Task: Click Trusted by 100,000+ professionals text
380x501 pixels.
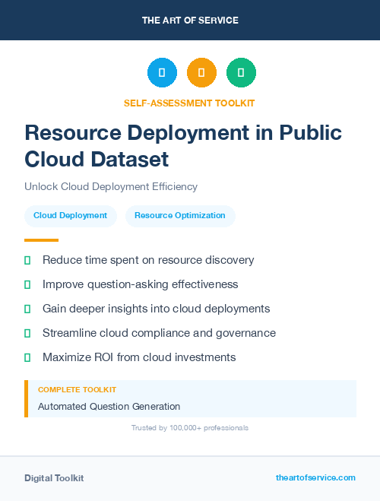Action: [190, 428]
